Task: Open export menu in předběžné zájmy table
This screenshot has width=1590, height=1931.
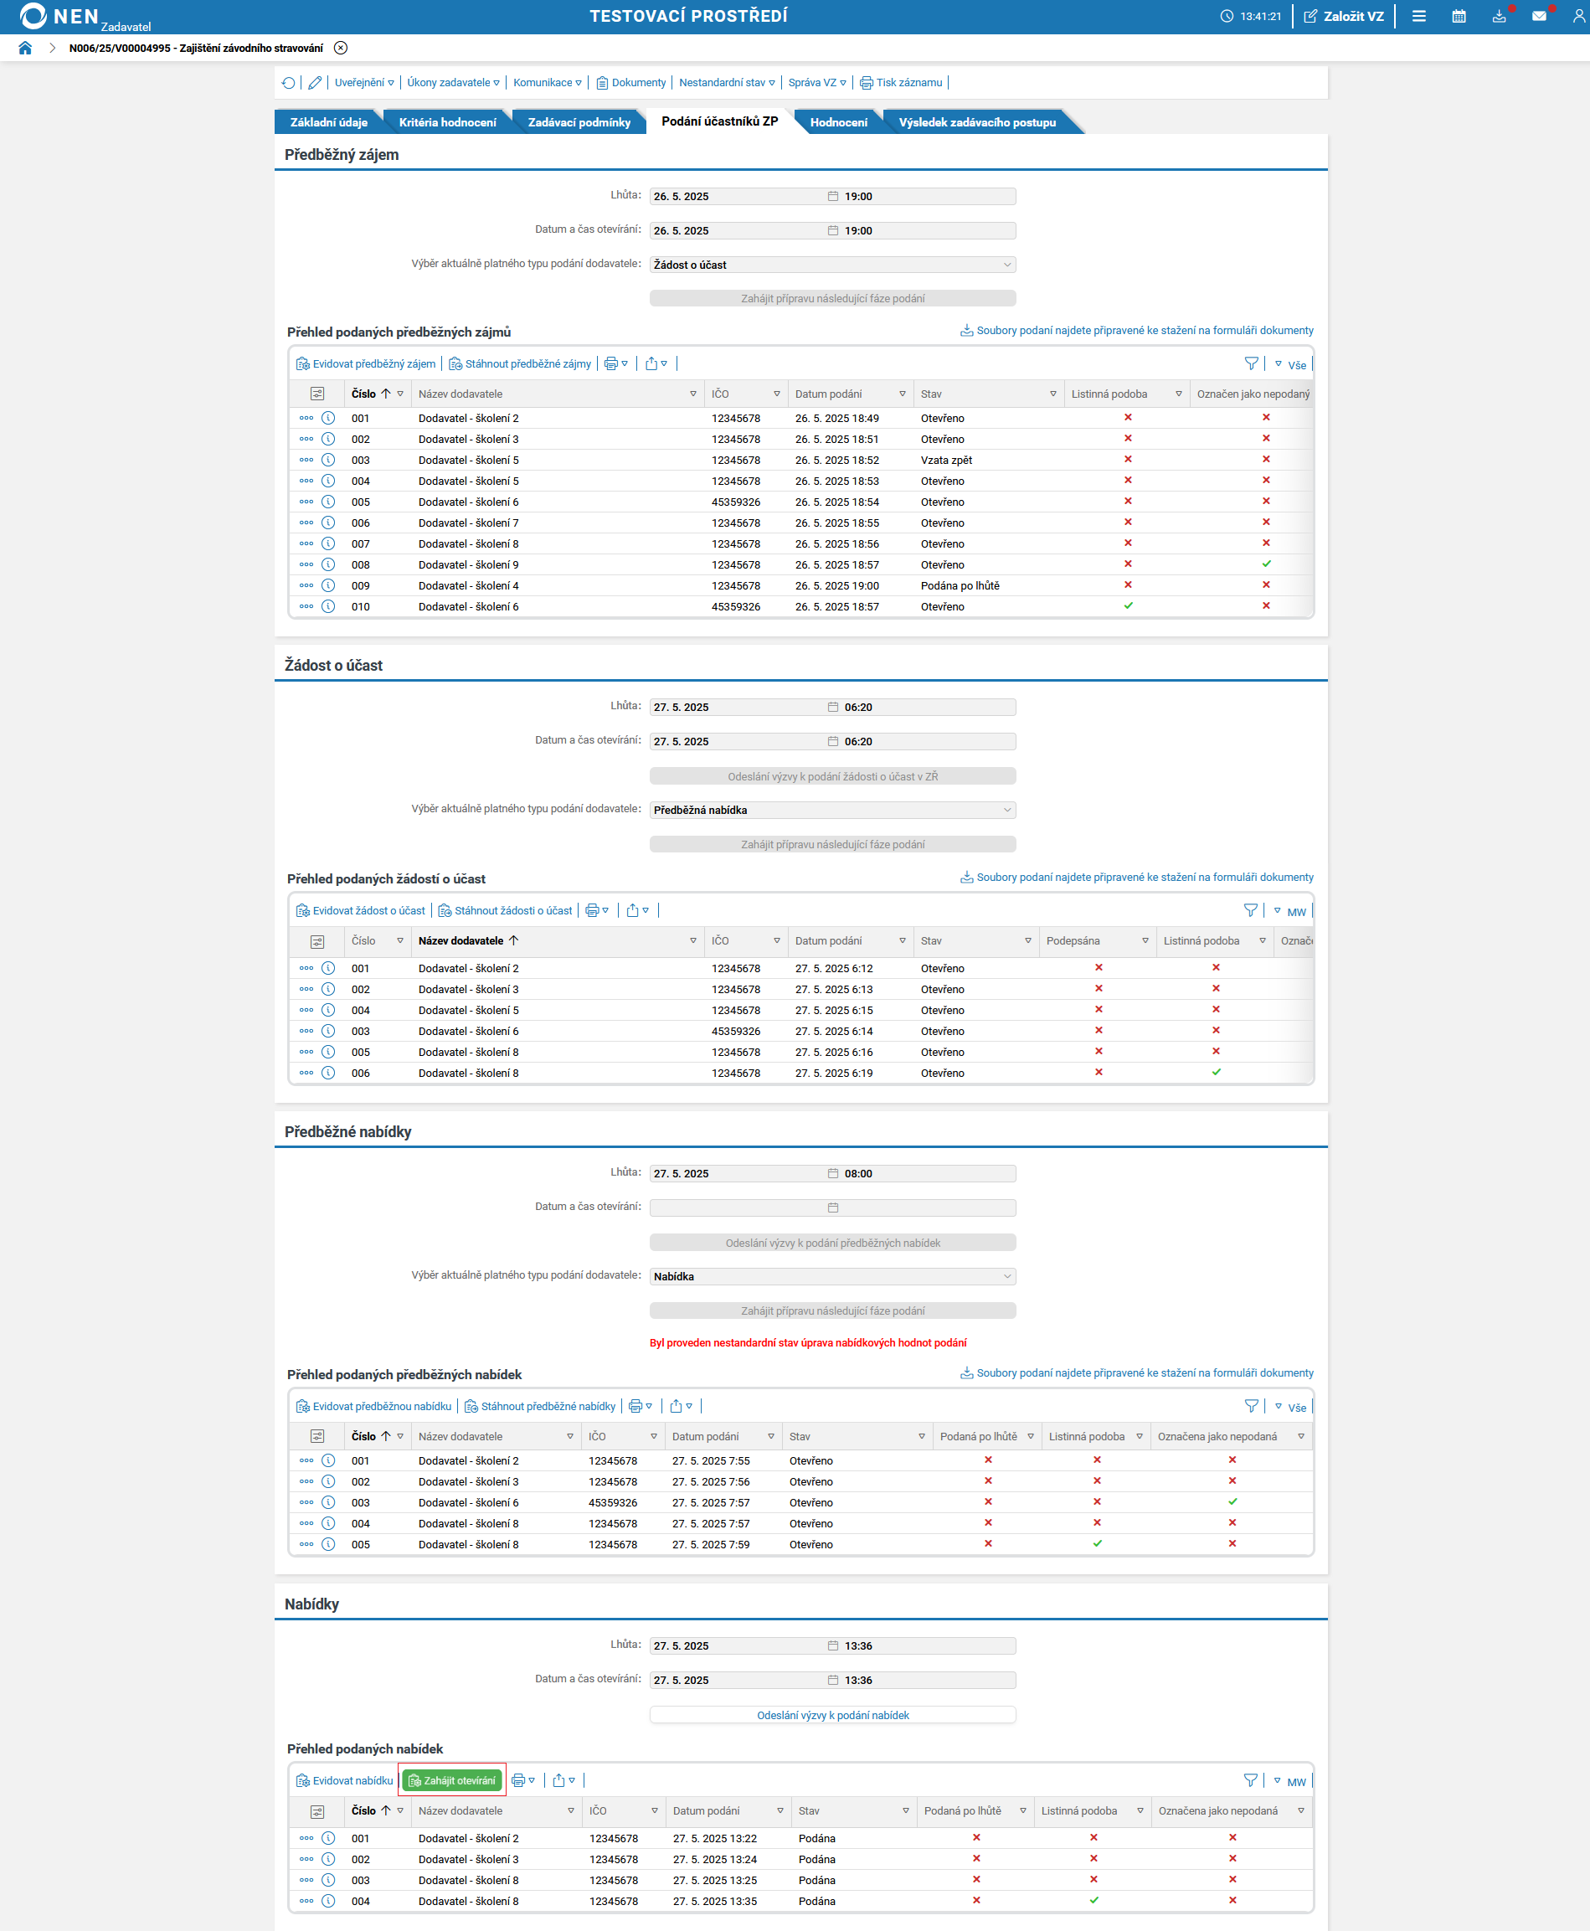Action: click(x=656, y=363)
